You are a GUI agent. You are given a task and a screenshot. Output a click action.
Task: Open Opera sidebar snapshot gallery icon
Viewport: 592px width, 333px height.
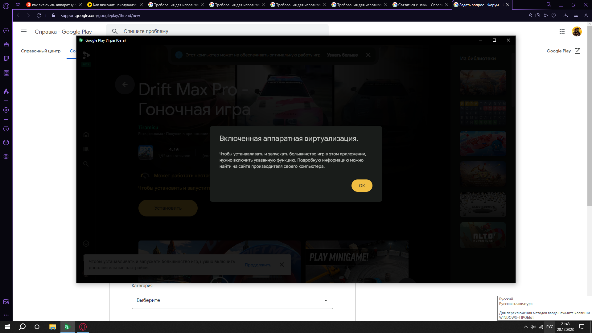pyautogui.click(x=6, y=302)
